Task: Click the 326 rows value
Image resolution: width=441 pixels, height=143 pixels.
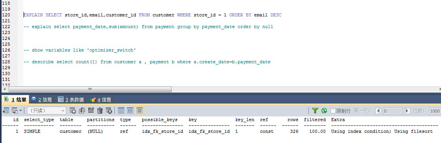Action: point(294,131)
